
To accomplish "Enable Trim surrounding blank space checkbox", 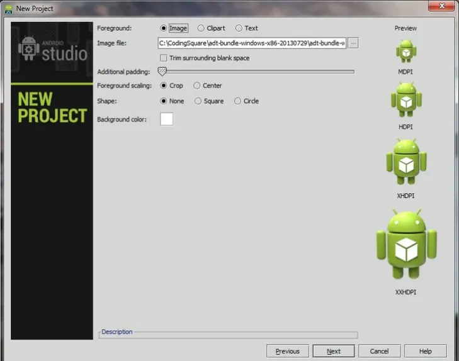I will pos(163,58).
